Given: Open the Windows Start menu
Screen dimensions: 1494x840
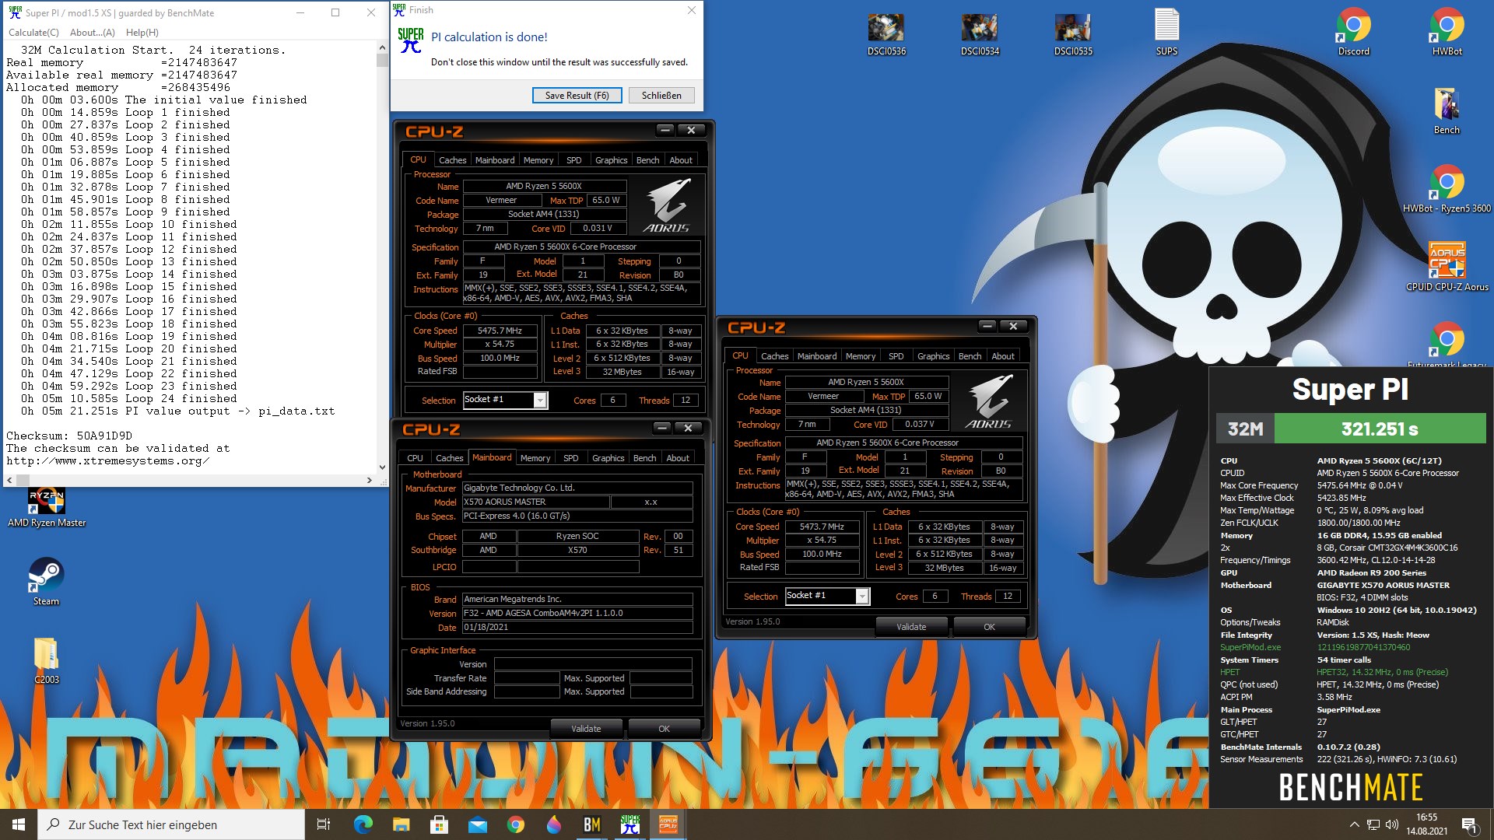Looking at the screenshot, I should point(19,824).
